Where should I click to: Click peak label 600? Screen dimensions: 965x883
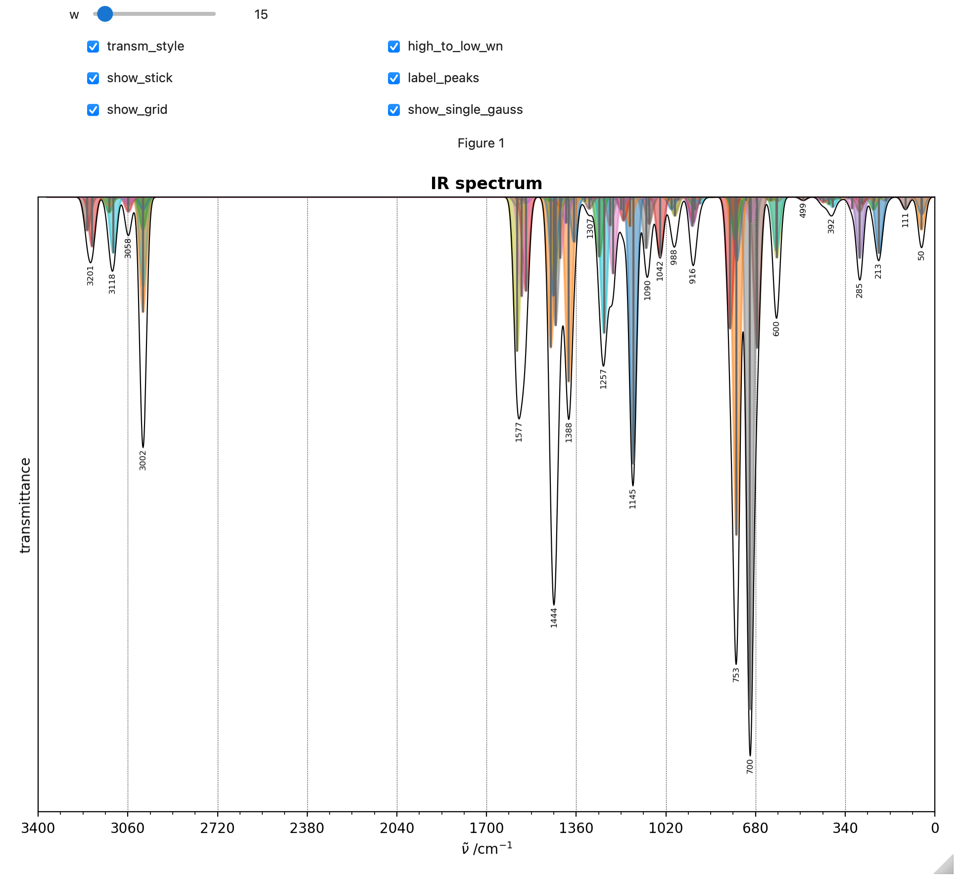pos(776,329)
